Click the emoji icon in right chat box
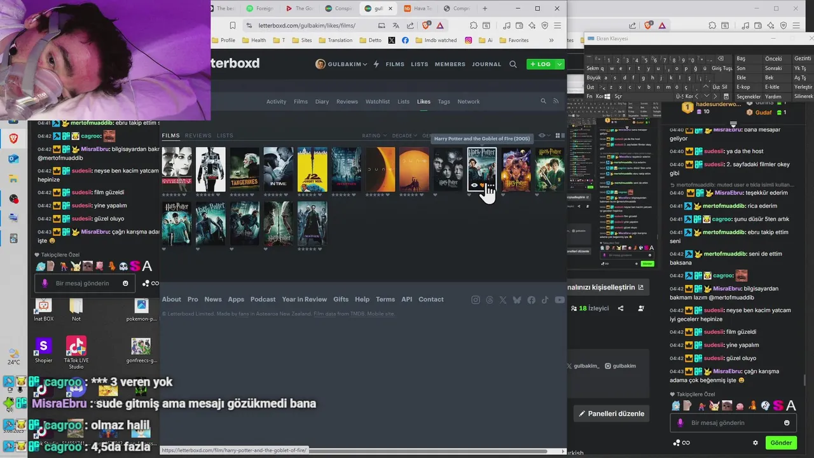814x458 pixels. [787, 422]
